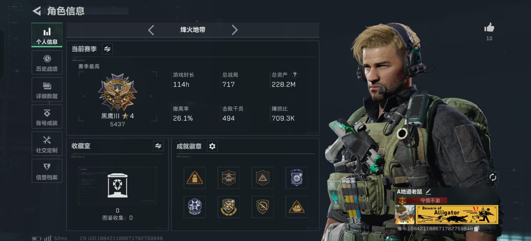531x241 pixels.
Task: Open the total assets help question mark
Action: [x=295, y=75]
